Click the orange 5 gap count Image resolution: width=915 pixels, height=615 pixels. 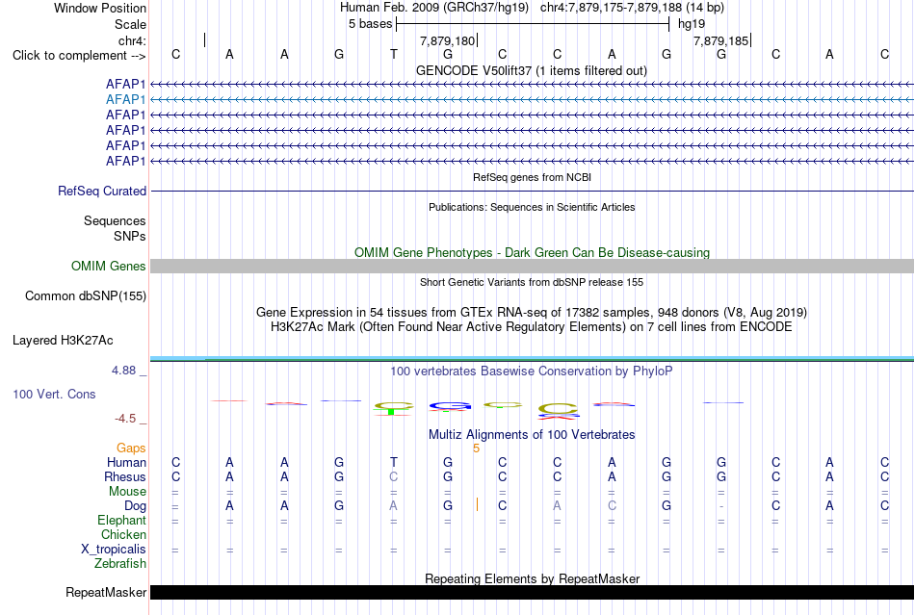[476, 448]
